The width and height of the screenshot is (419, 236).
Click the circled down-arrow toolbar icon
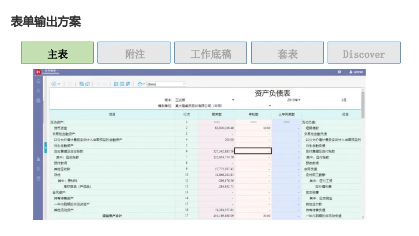(54, 84)
